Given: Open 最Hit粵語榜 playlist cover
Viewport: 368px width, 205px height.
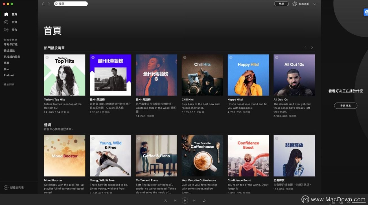Looking at the screenshot, I should [x=156, y=75].
